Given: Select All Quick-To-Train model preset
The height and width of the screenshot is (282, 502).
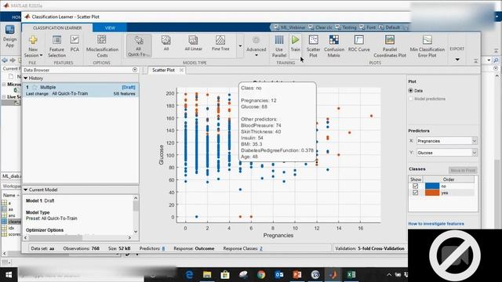Looking at the screenshot, I should click(139, 46).
